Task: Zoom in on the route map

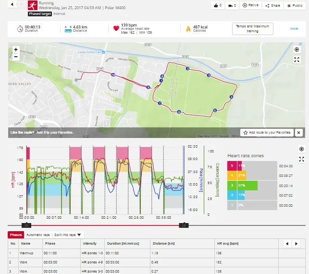Action: 16,50
